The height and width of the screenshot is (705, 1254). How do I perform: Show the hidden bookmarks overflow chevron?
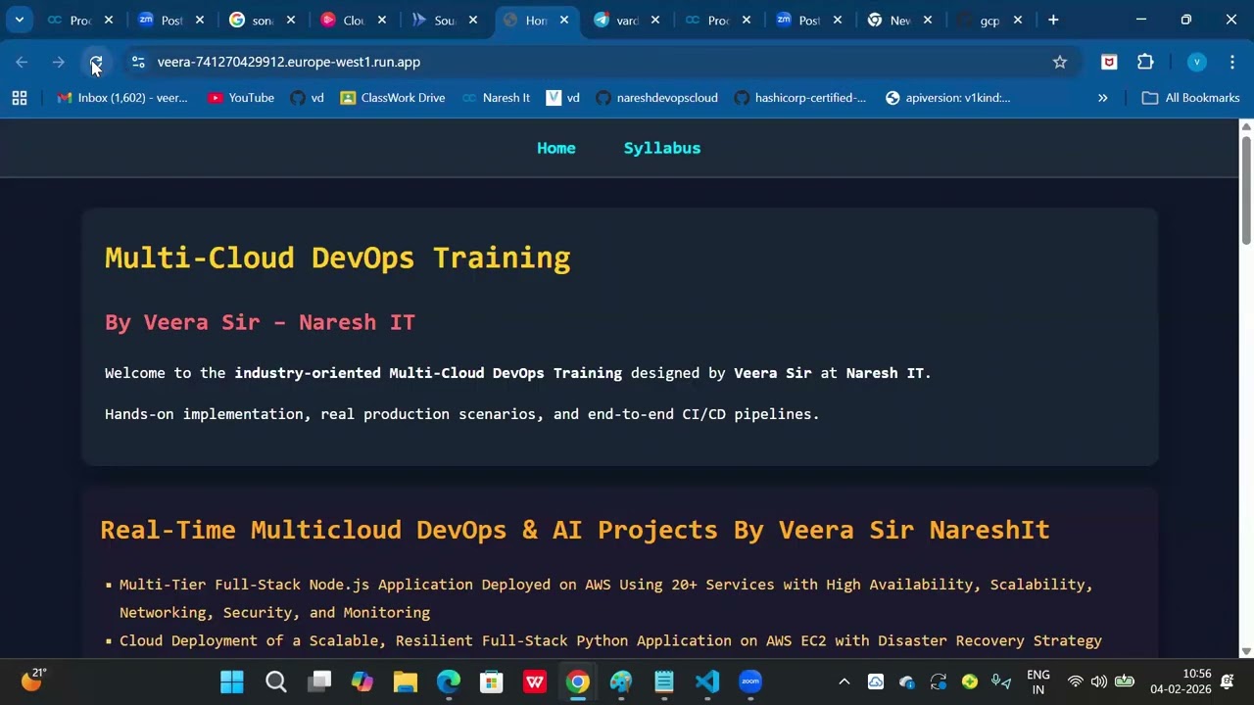click(x=1102, y=98)
